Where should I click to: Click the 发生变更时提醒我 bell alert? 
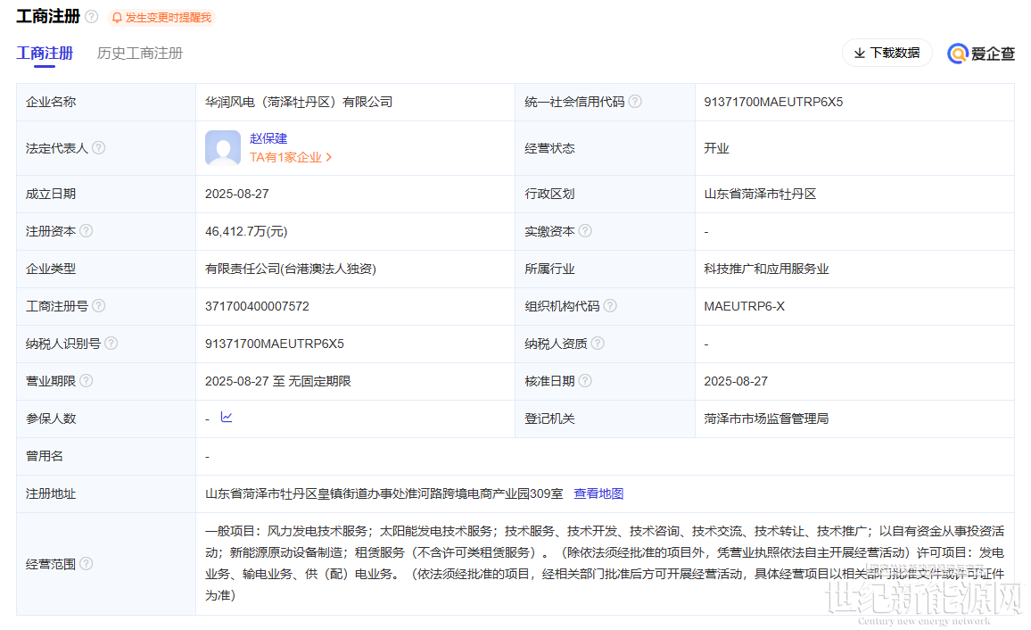tap(161, 17)
